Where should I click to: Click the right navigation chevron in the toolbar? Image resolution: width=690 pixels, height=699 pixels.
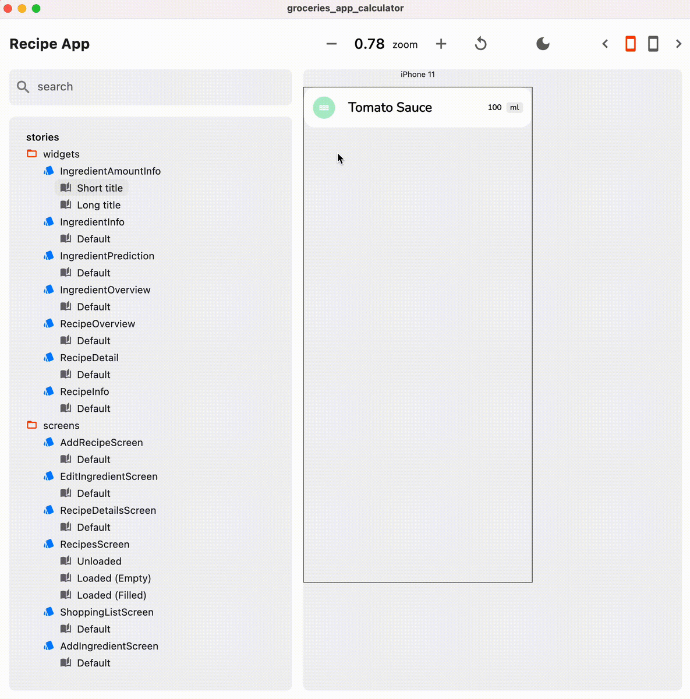(678, 44)
